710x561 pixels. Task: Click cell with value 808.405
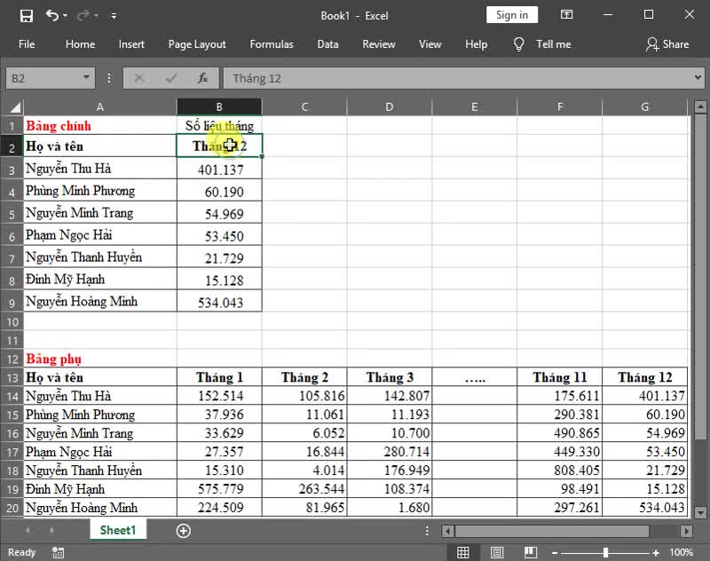coord(560,470)
